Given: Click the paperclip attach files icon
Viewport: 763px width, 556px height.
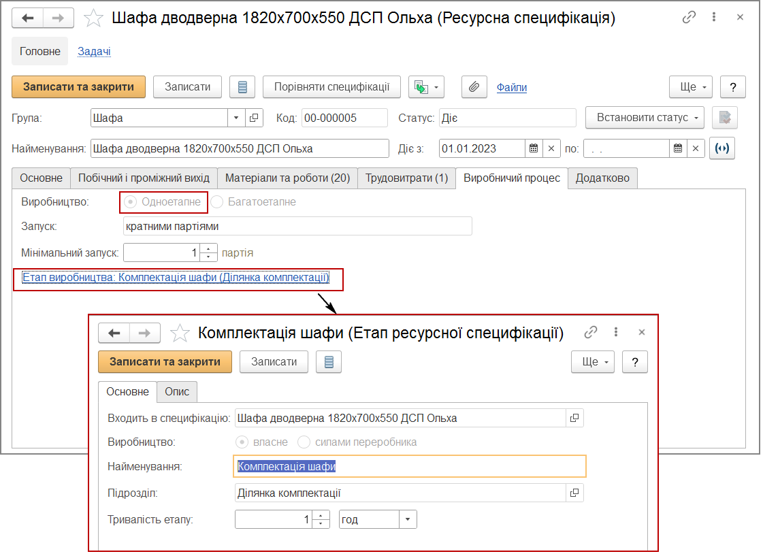Looking at the screenshot, I should tap(474, 87).
